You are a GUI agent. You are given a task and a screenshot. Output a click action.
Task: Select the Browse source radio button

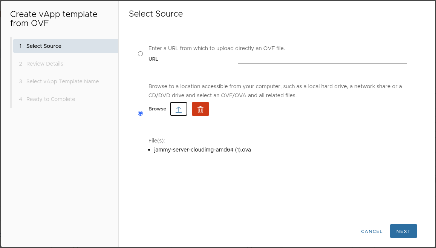coord(141,113)
